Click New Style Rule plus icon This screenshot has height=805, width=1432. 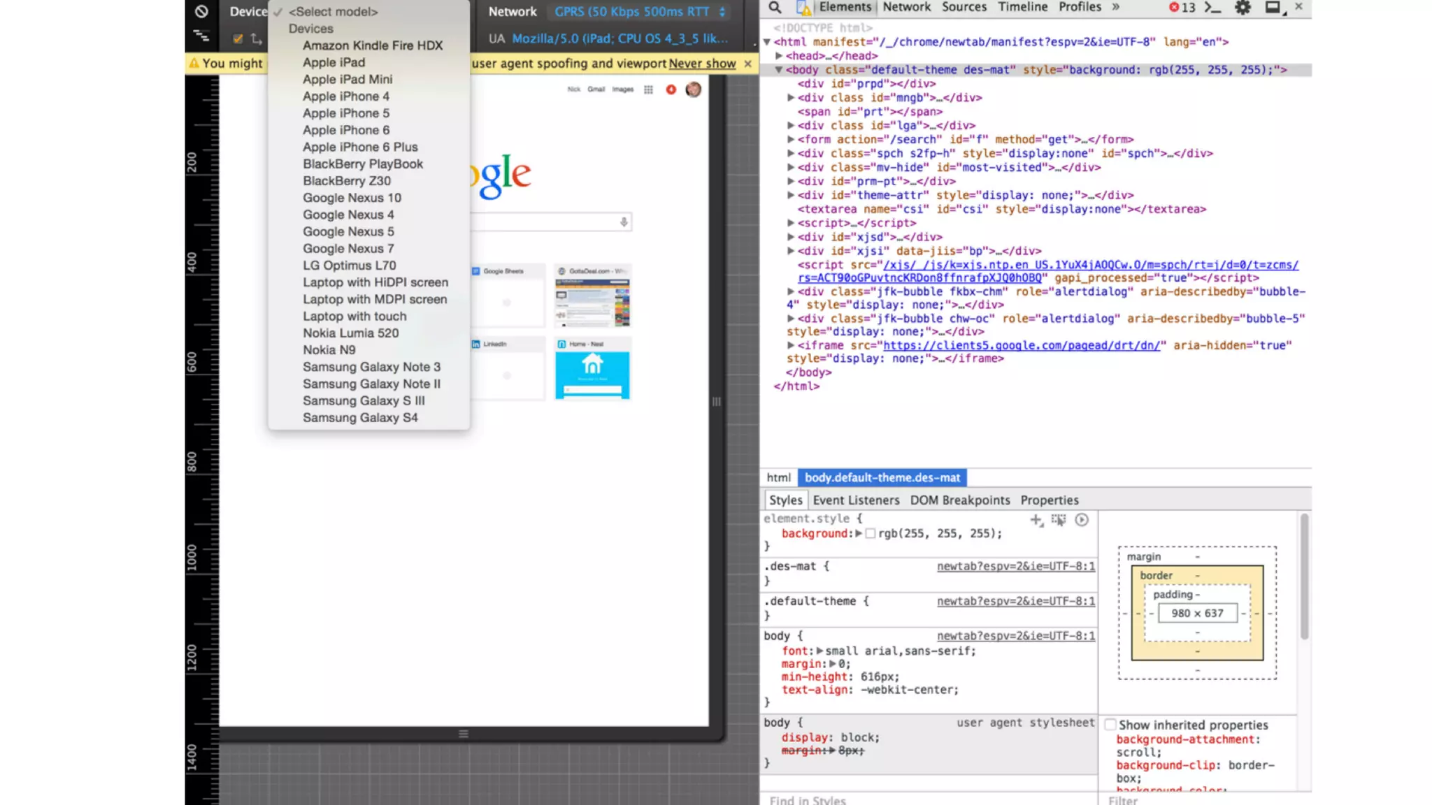pos(1036,520)
